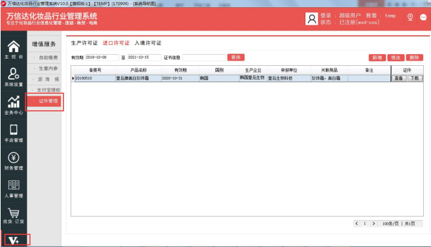Click the 增值服务 panel heading
This screenshot has height=247, width=431.
click(x=44, y=44)
